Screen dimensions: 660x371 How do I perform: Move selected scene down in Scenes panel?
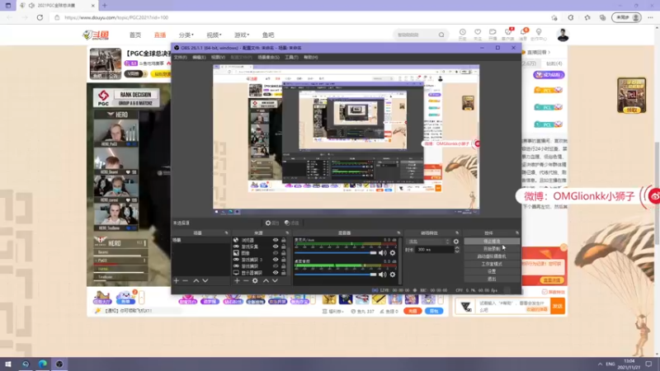(x=205, y=280)
